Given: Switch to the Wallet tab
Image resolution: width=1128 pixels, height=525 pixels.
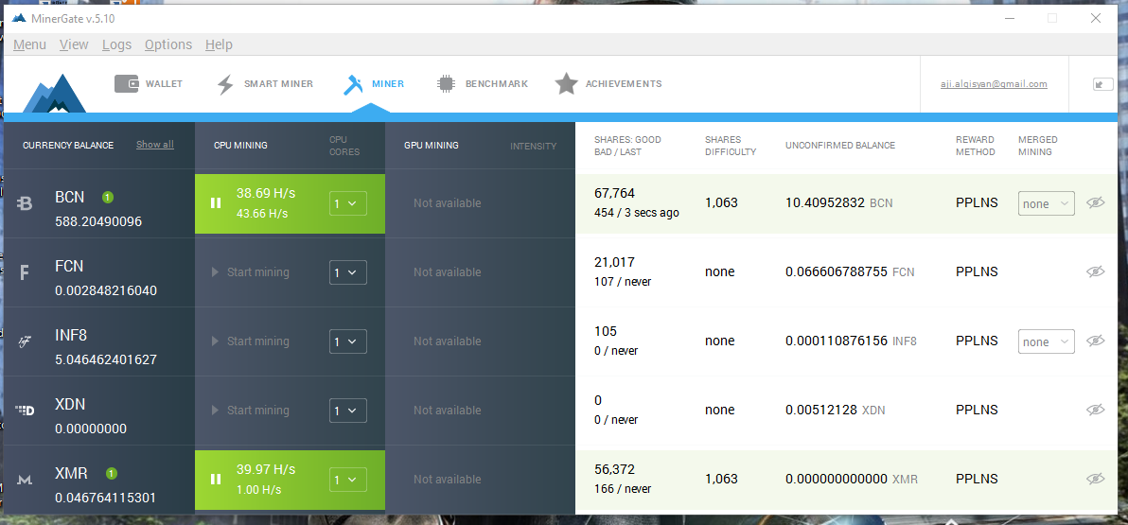Looking at the screenshot, I should (x=149, y=84).
